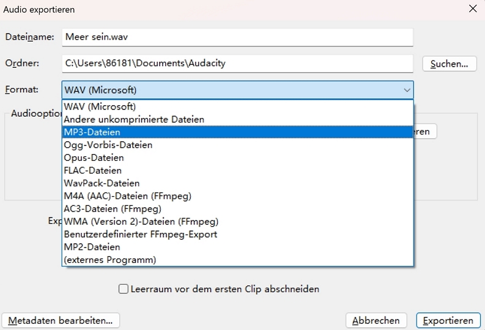Click the Suchen... folder browse button

(449, 64)
